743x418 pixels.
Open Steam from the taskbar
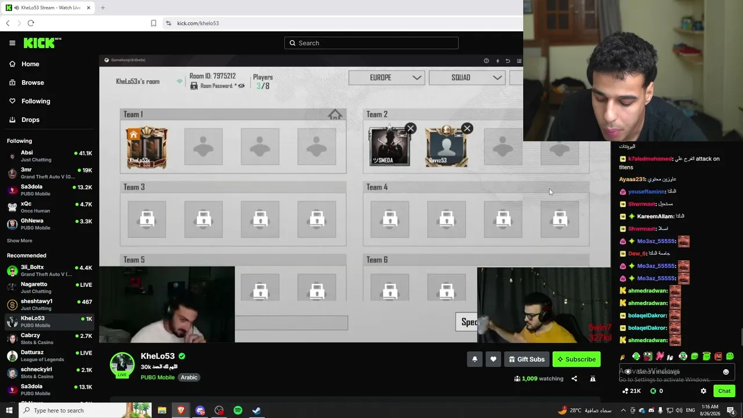[x=256, y=410]
